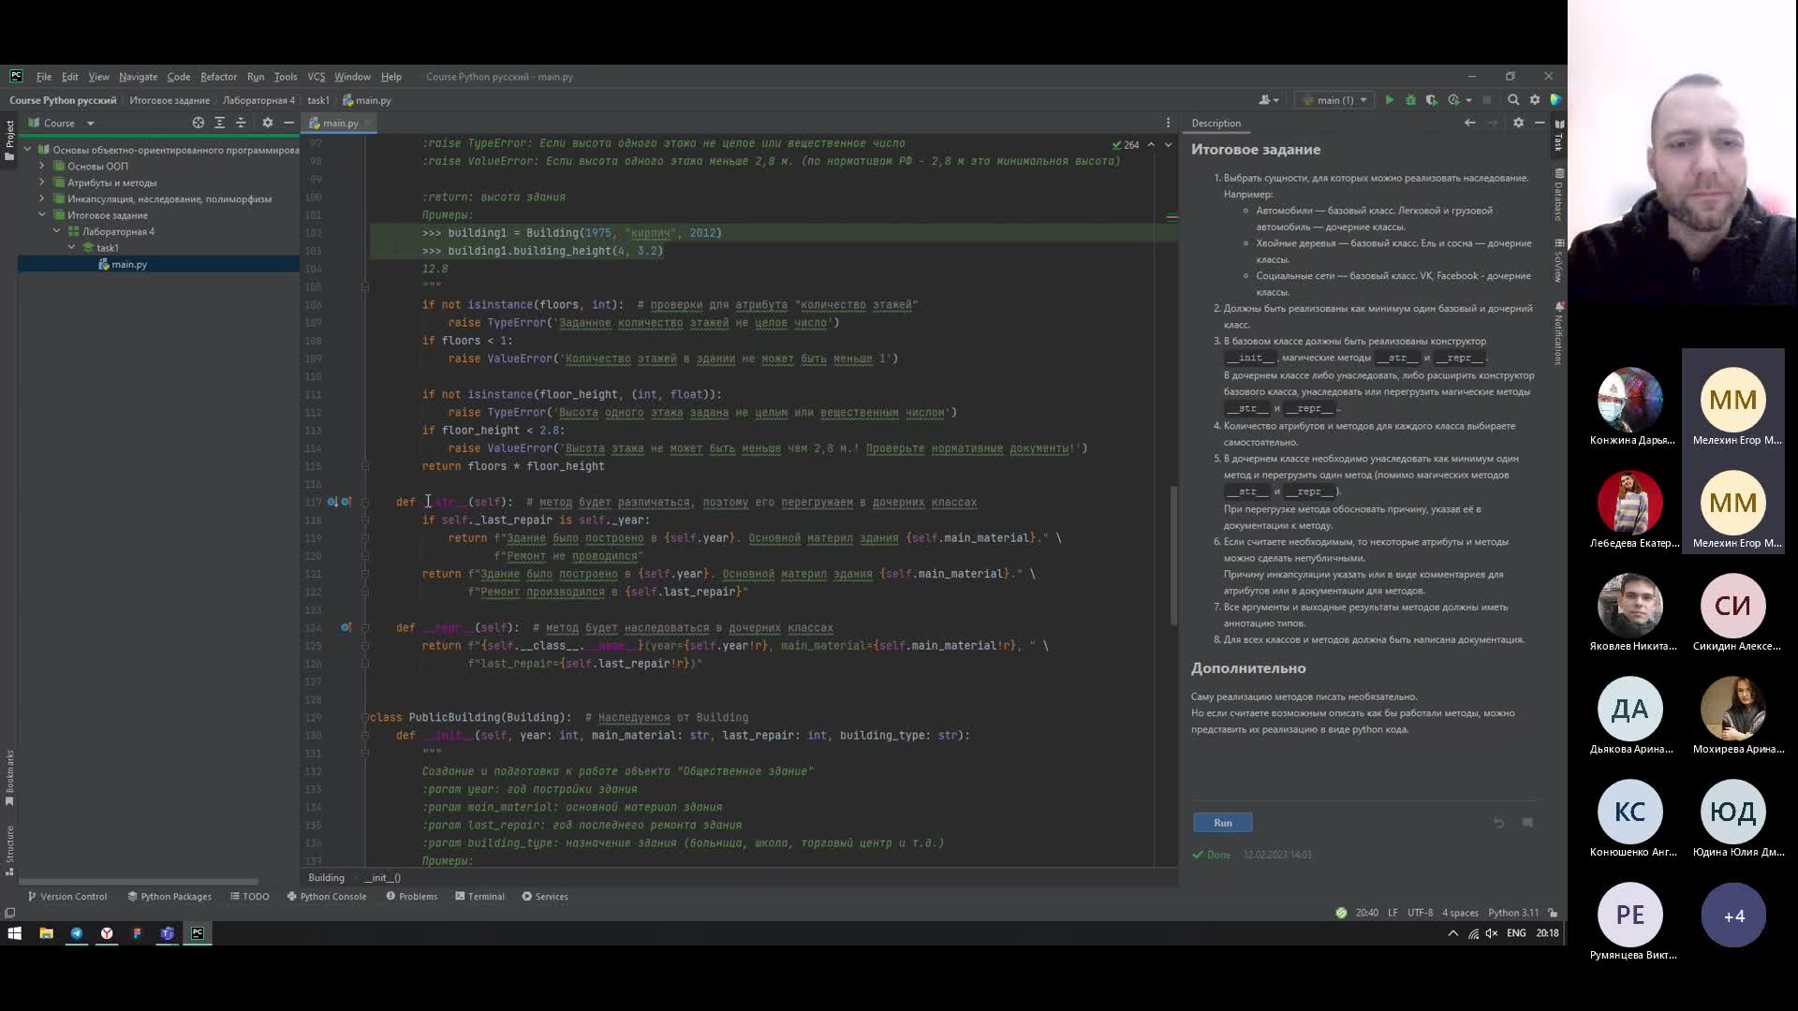Open IDE settings gear in top toolbar
1798x1011 pixels.
(x=1535, y=100)
